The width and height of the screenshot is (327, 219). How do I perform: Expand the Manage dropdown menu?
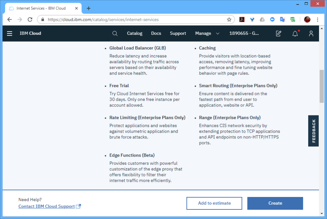pos(207,33)
